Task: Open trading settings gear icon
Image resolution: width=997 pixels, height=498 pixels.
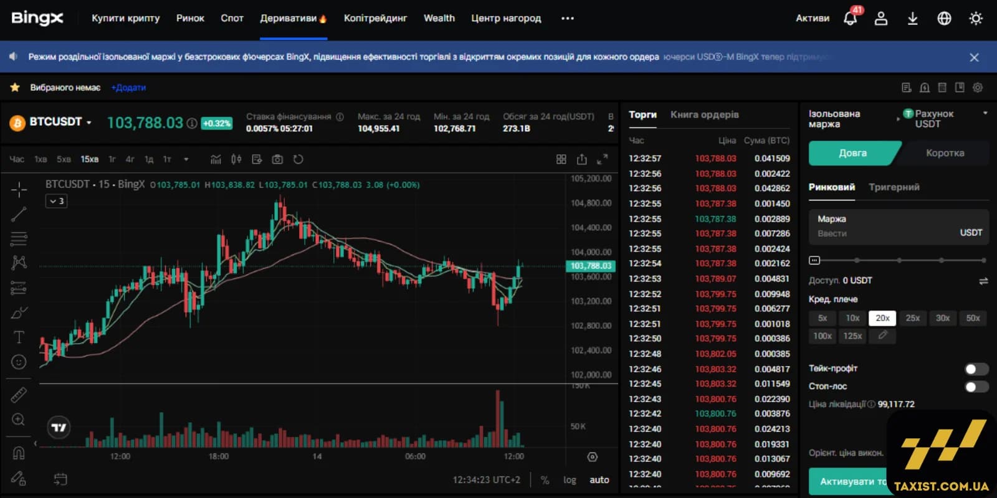Action: (x=978, y=88)
